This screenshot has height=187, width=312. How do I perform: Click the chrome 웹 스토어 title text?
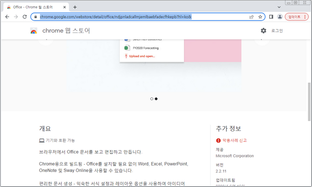[66, 31]
